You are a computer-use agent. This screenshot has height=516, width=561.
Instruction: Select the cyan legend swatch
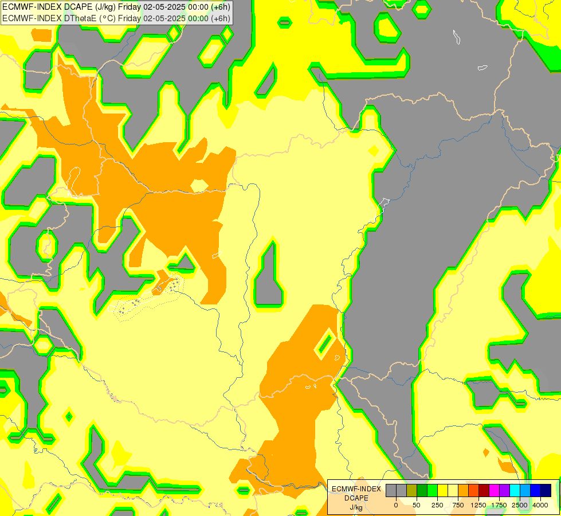(x=515, y=491)
